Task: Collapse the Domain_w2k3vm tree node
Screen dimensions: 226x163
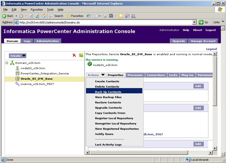Action: click(x=7, y=63)
